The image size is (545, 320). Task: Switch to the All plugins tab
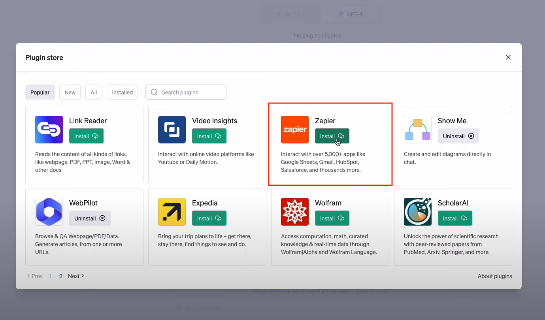click(x=94, y=92)
